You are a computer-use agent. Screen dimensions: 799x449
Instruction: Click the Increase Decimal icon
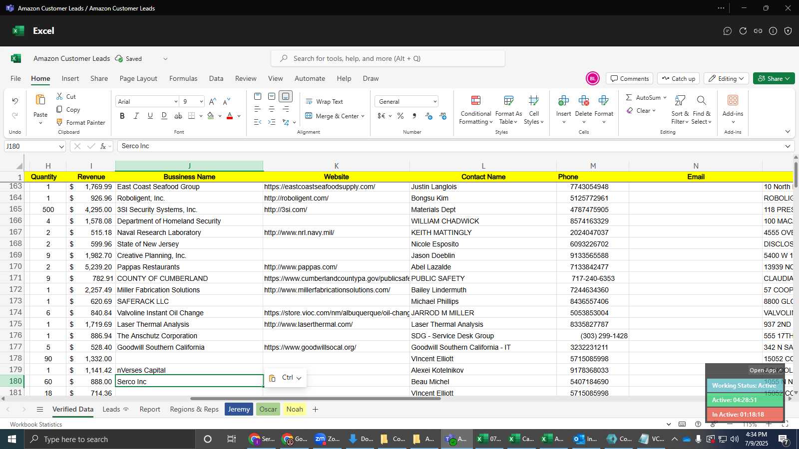click(x=429, y=116)
